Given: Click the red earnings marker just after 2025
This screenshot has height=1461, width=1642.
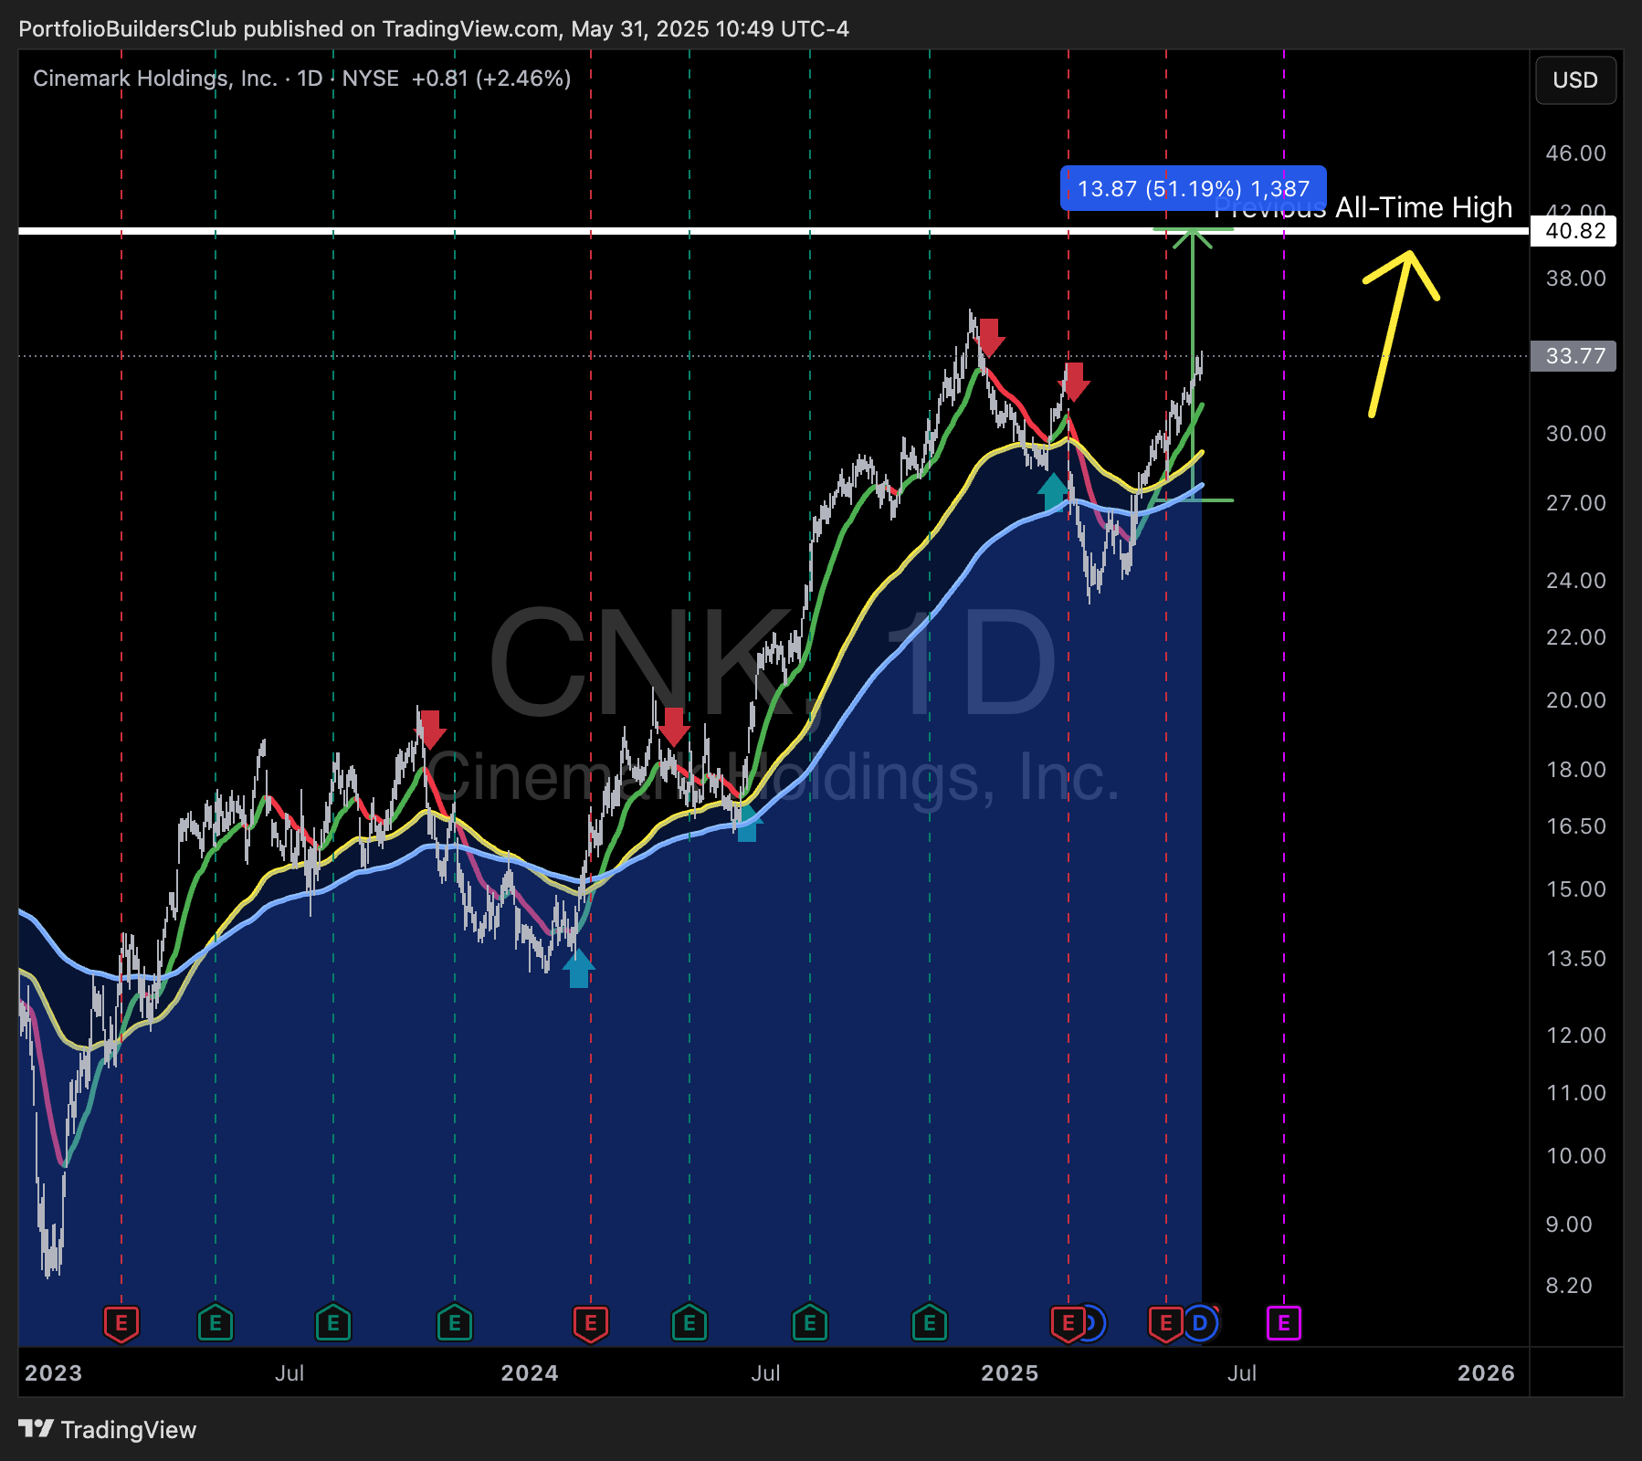Looking at the screenshot, I should coord(1068,1323).
